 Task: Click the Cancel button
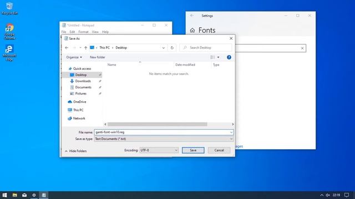[x=219, y=150]
